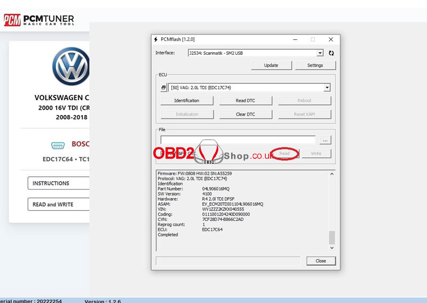Viewport: 427px width, 303px height.
Task: Click the VIN value WV1ZZZ2KZKX040555
Action: tap(223, 209)
